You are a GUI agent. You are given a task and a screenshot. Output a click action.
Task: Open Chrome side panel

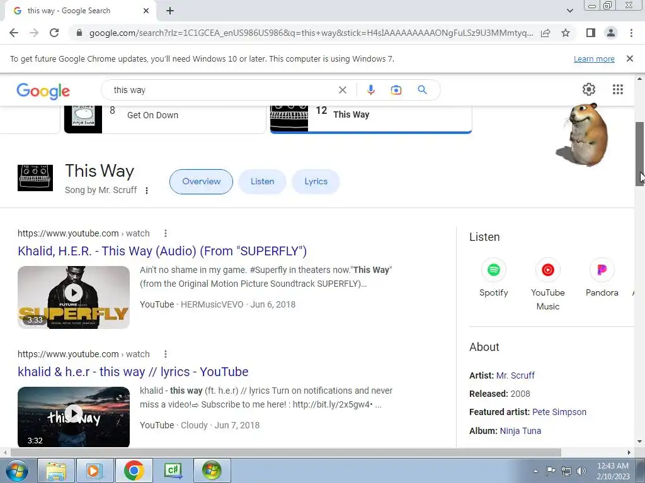591,33
